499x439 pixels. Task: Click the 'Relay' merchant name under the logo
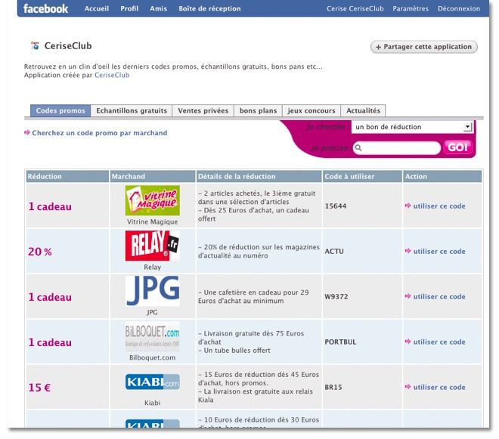[x=153, y=267]
